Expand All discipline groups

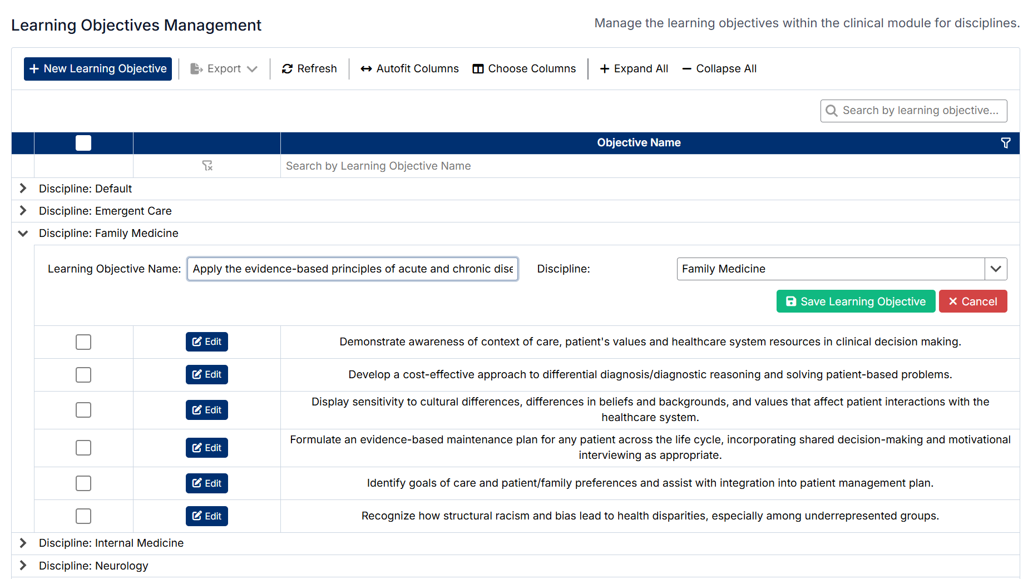634,69
